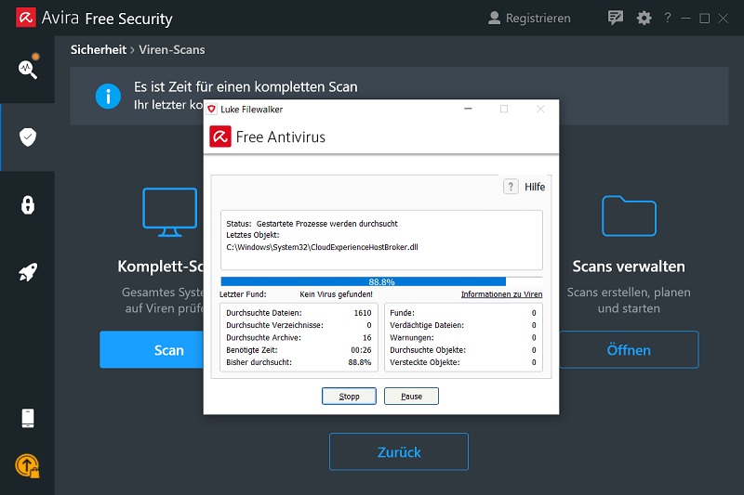Screen dimensions: 744x495
Task: Click the 'Funde:' row
Action: [x=463, y=313]
